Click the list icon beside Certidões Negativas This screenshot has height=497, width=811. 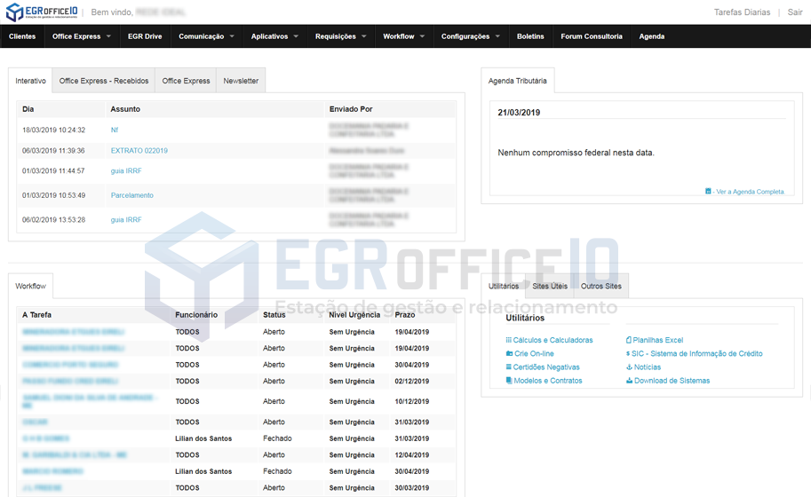(508, 367)
